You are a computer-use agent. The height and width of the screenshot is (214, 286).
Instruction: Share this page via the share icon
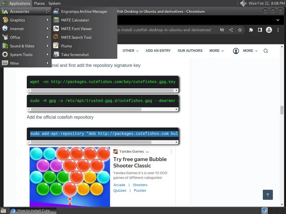click(x=231, y=30)
